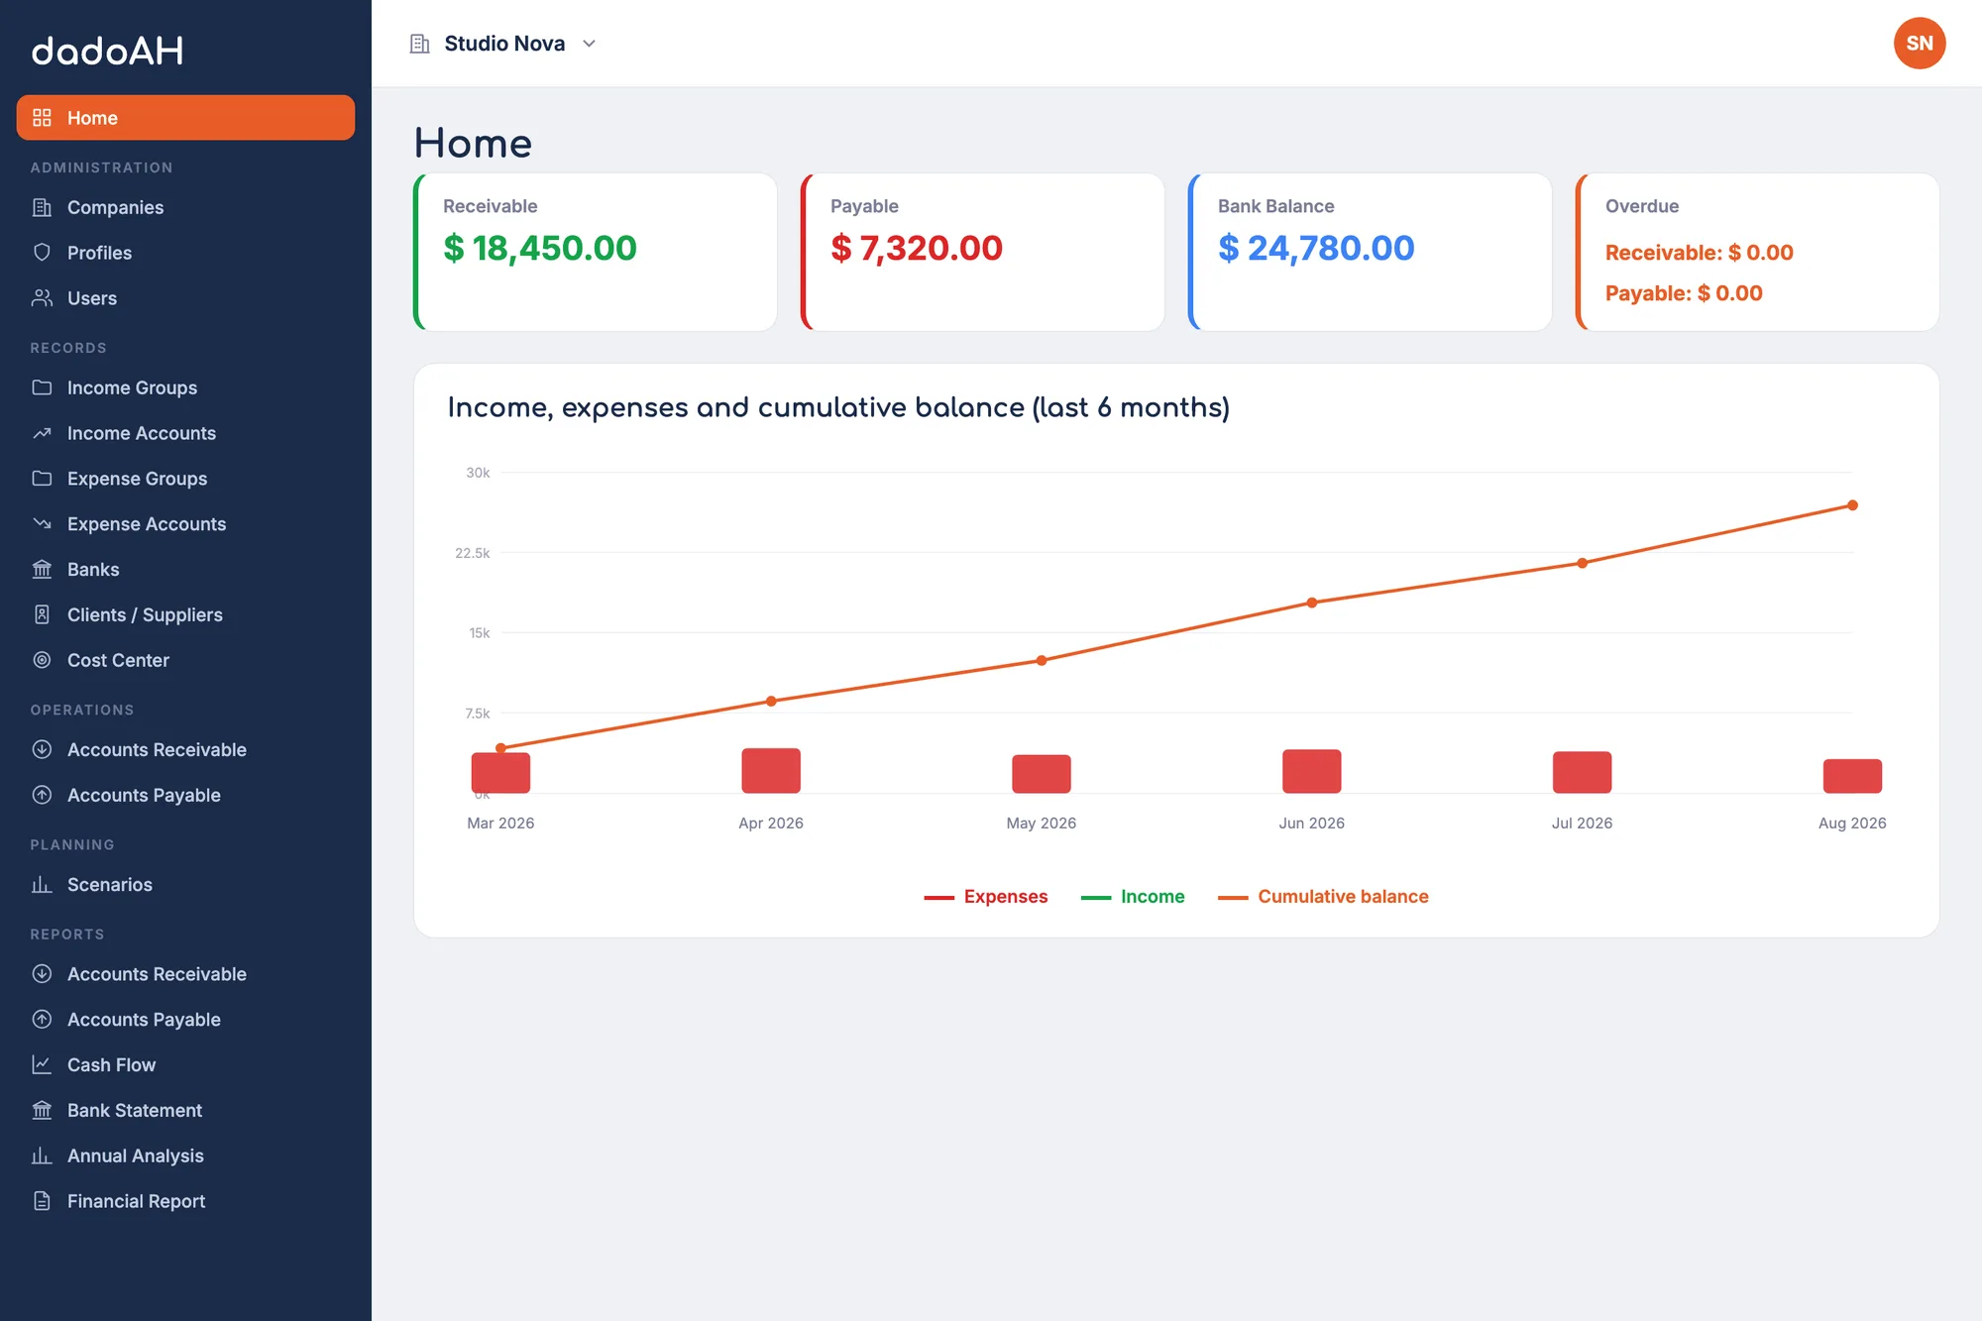Click the Cost Center target icon
This screenshot has height=1321, width=1982.
42,660
